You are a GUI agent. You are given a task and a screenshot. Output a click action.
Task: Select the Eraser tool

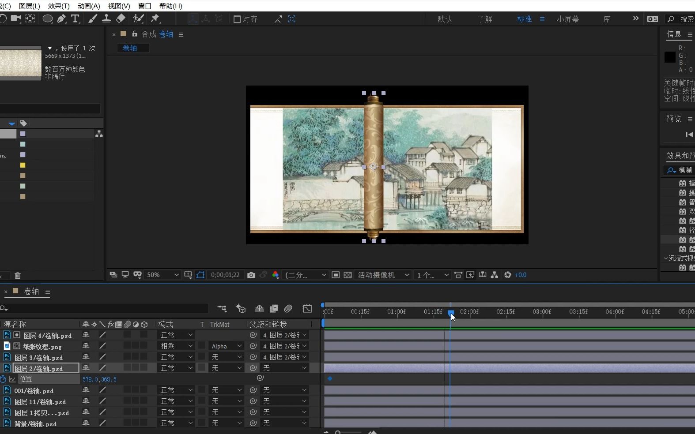[121, 19]
